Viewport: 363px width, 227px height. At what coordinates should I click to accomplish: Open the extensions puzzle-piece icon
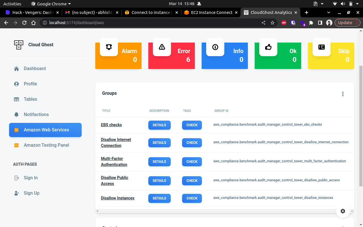(x=311, y=23)
